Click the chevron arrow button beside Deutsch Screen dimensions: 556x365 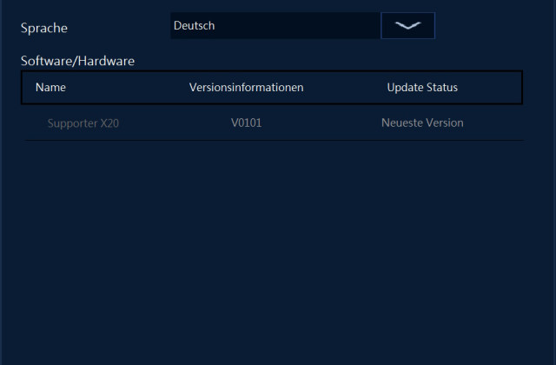point(407,26)
